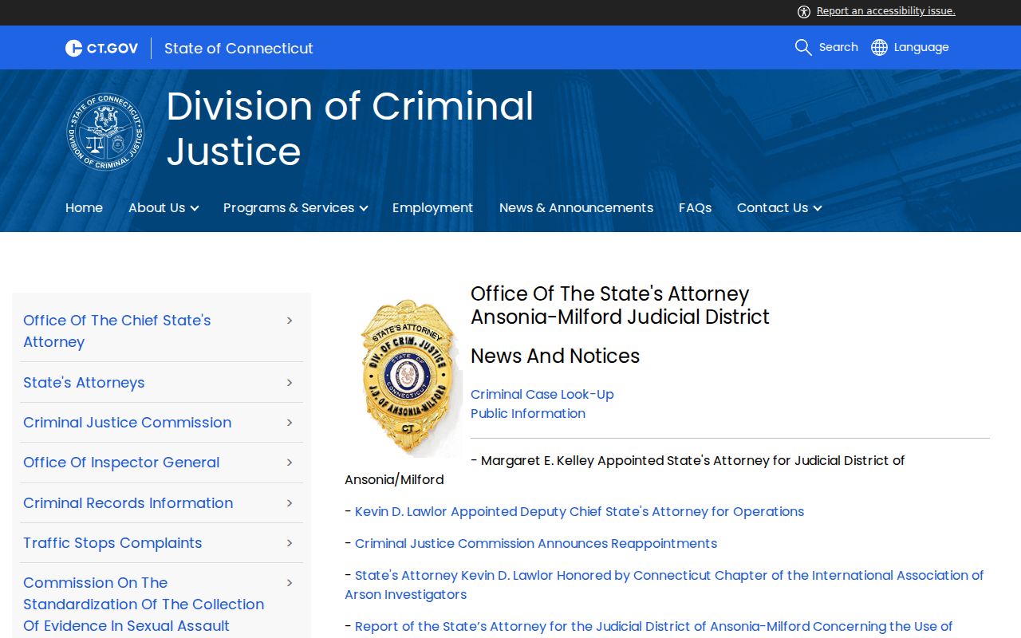The height and width of the screenshot is (638, 1021).
Task: Open Criminal Case Look-Up link
Action: (542, 394)
